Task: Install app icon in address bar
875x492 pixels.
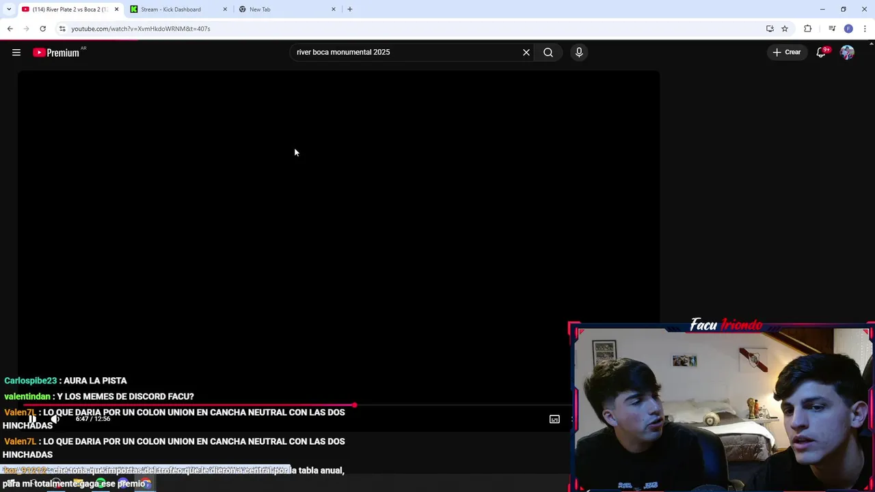Action: click(x=770, y=29)
